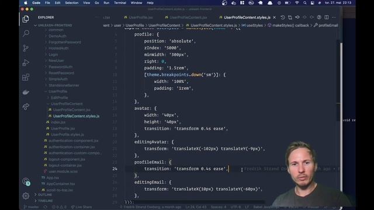Click the compare changes icon in editor toolbar
The height and width of the screenshot is (210, 374).
(290, 17)
